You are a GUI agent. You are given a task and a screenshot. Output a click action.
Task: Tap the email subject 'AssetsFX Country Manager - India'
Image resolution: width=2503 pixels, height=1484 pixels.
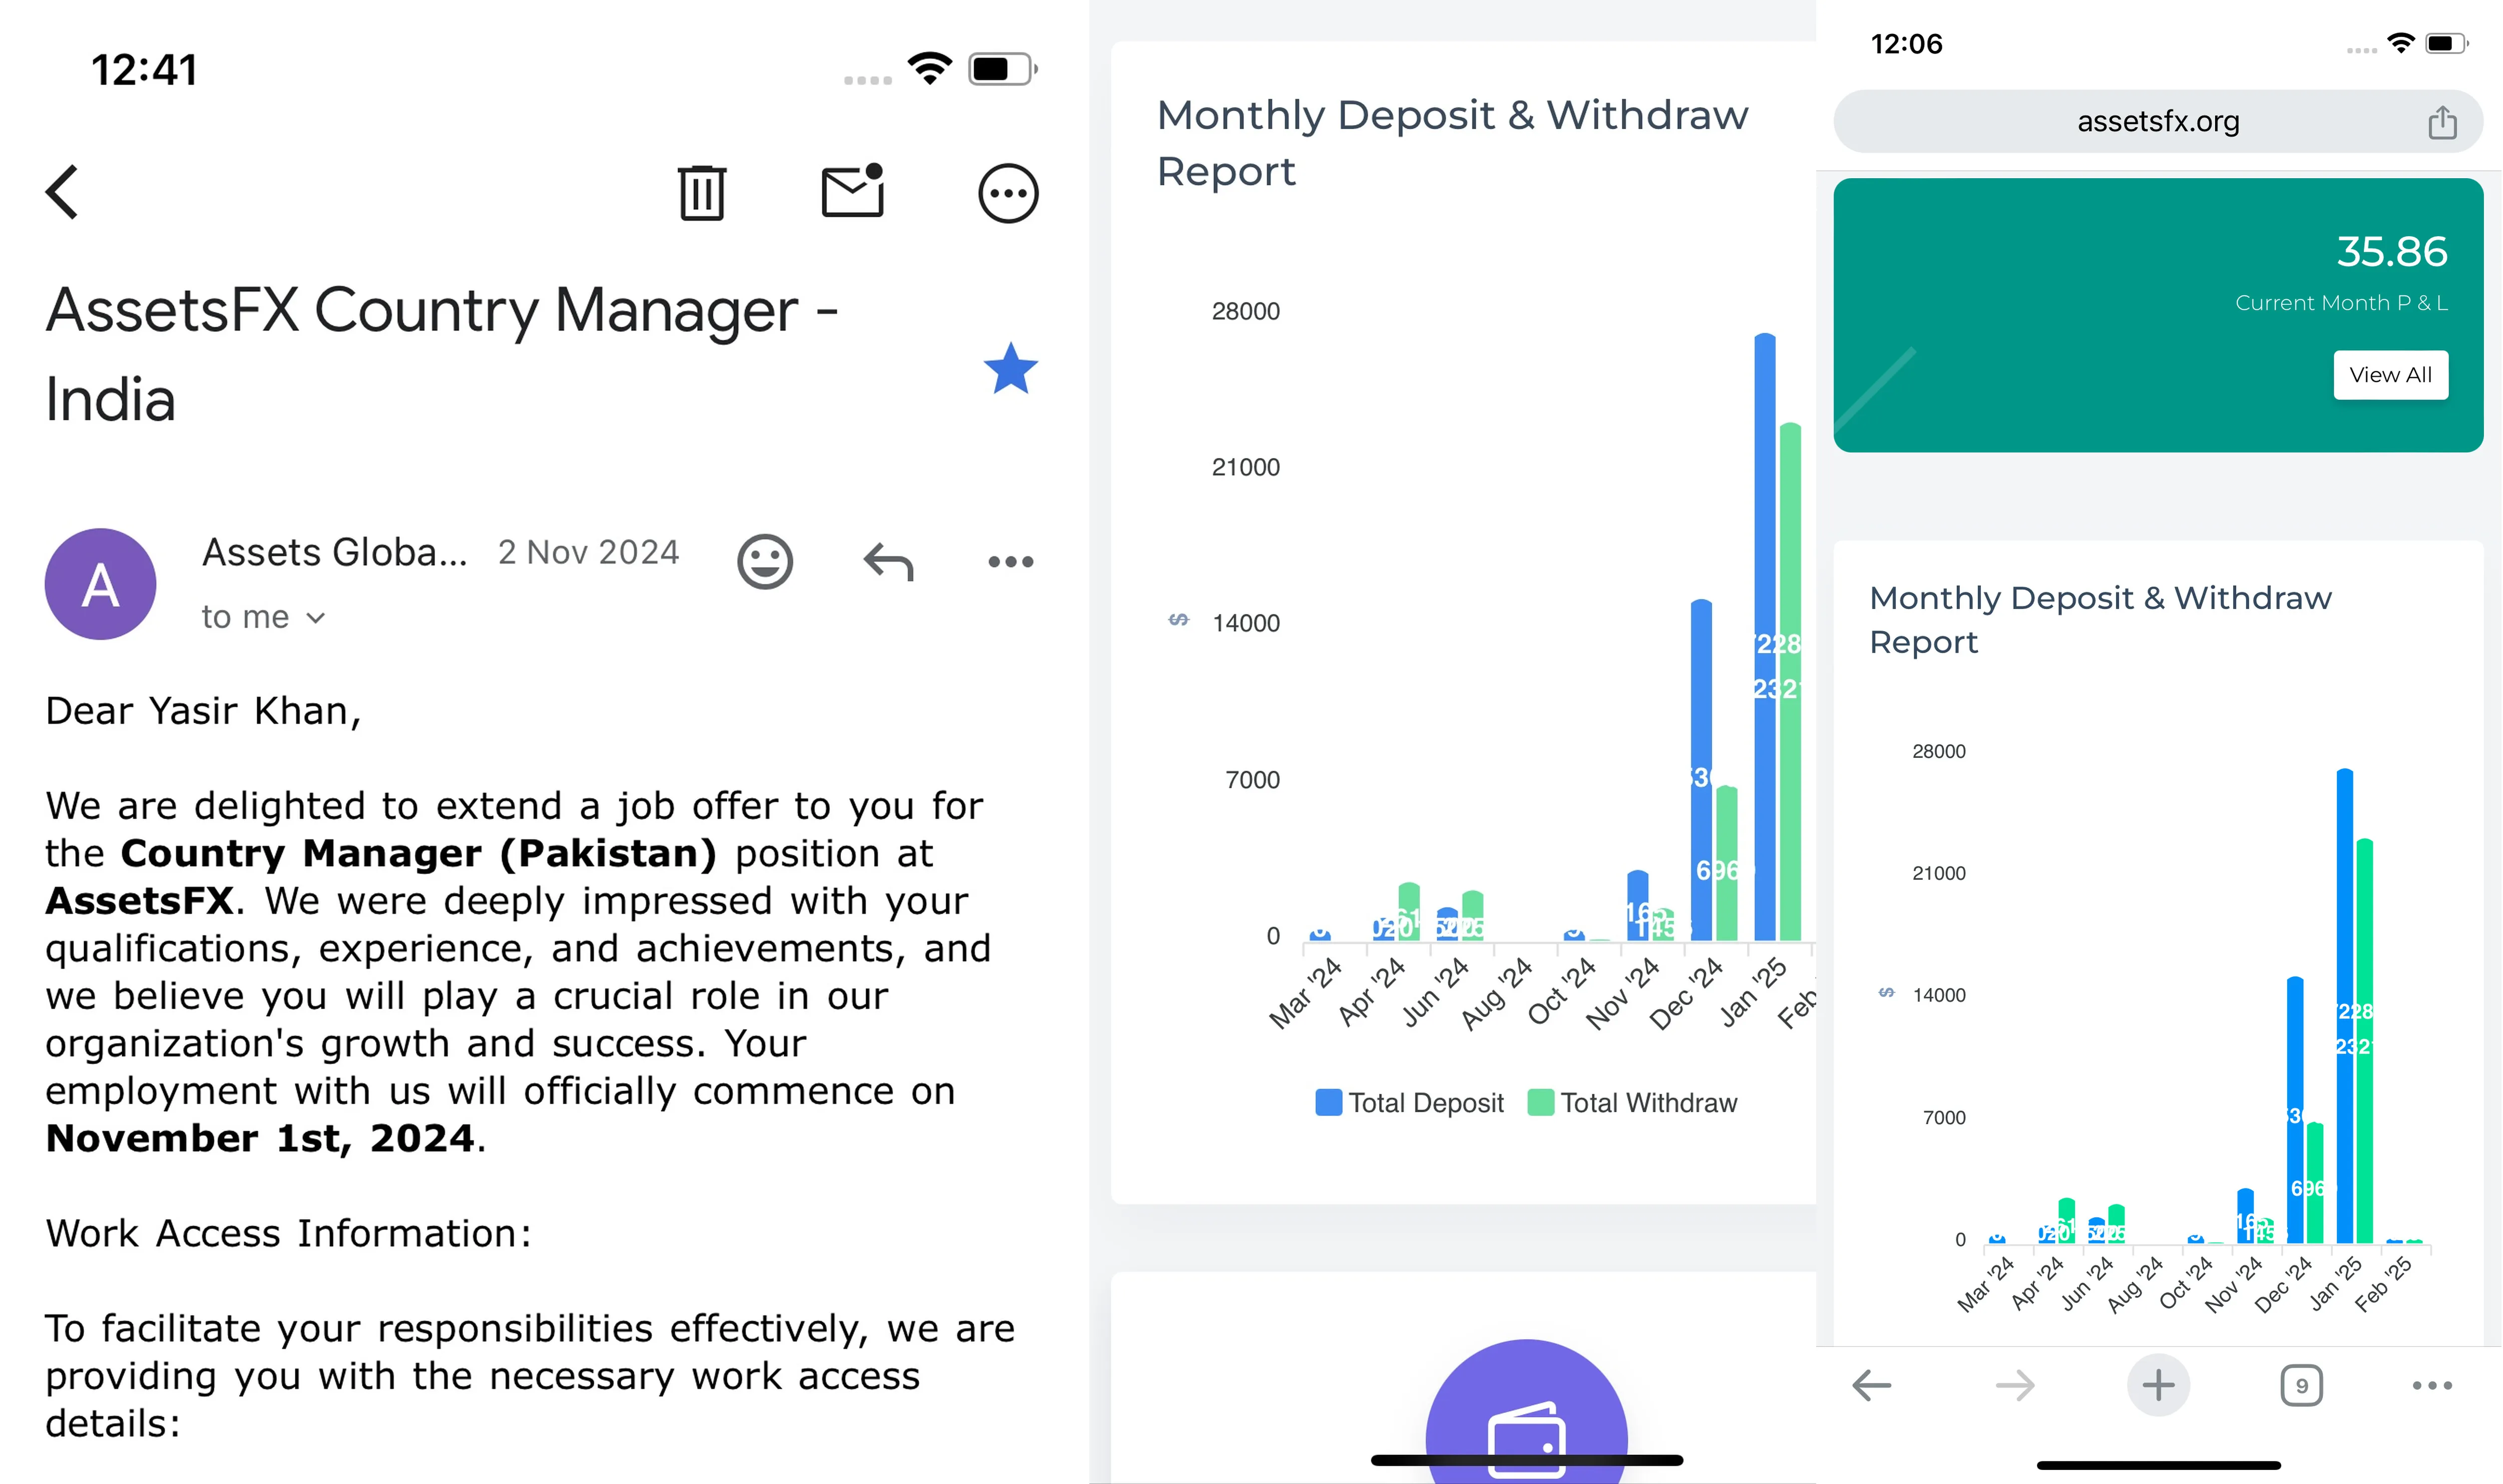pyautogui.click(x=442, y=354)
